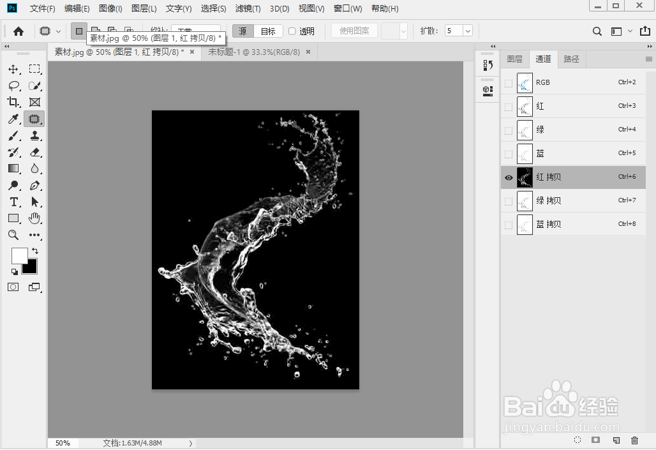Select the Gradient tool
The width and height of the screenshot is (656, 450).
[13, 169]
